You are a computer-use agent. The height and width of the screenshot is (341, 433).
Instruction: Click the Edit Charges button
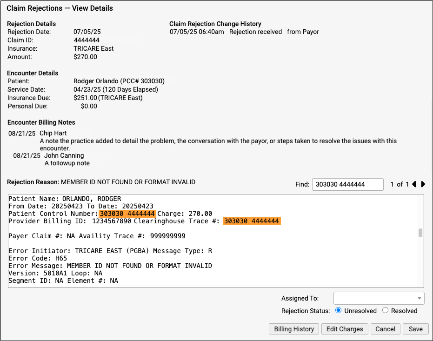tap(345, 329)
